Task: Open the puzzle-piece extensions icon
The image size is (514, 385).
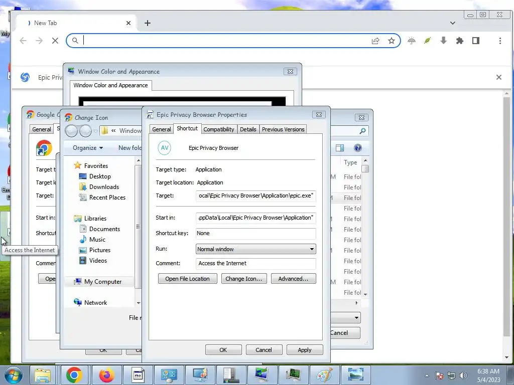Action: (x=460, y=41)
